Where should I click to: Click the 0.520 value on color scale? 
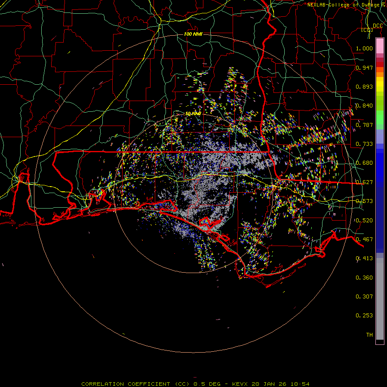point(364,221)
